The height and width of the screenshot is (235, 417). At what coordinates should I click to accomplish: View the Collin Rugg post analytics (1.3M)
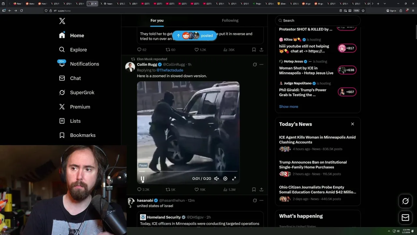click(229, 189)
